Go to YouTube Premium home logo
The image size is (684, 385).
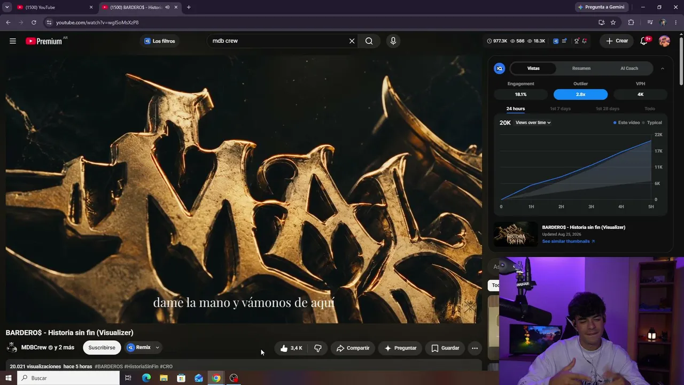click(x=45, y=41)
